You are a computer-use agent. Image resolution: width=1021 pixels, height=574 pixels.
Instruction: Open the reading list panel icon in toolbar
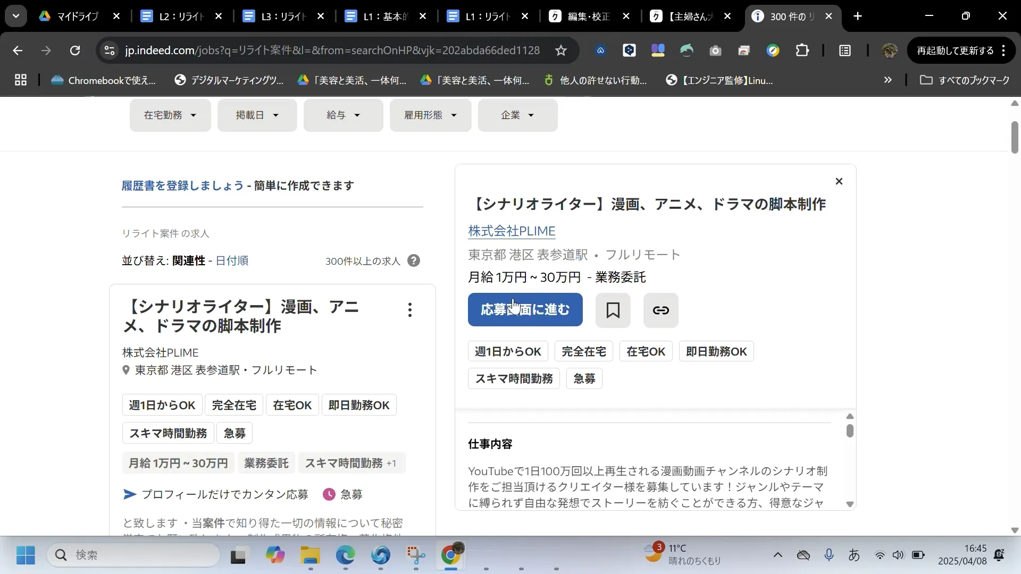[x=845, y=50]
